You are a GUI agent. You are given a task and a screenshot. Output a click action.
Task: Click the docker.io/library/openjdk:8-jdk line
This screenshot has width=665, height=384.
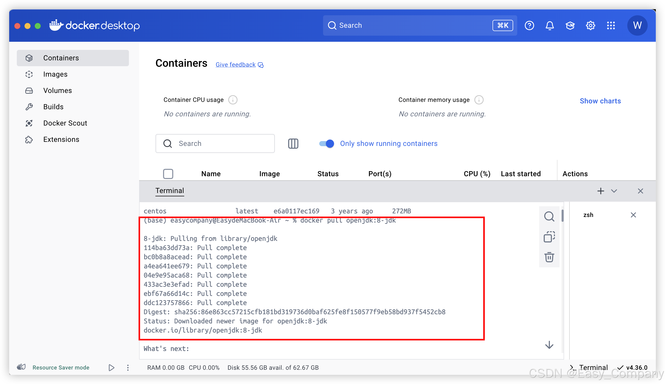click(x=203, y=331)
